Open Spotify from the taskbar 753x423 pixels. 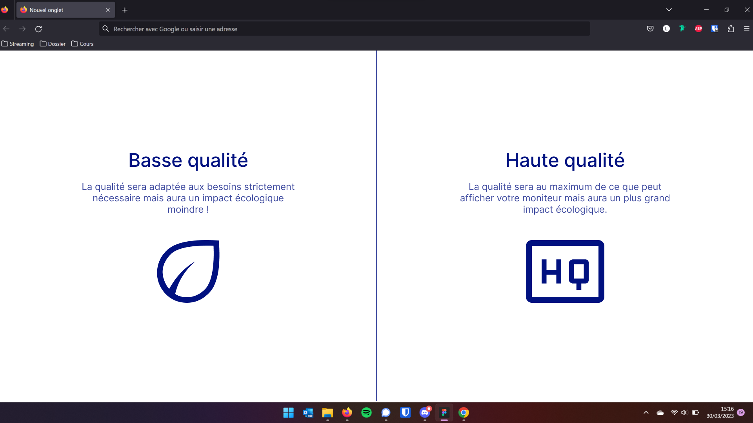pos(366,412)
